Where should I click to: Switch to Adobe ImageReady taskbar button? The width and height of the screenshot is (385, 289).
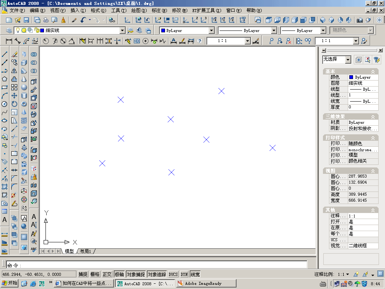206,283
